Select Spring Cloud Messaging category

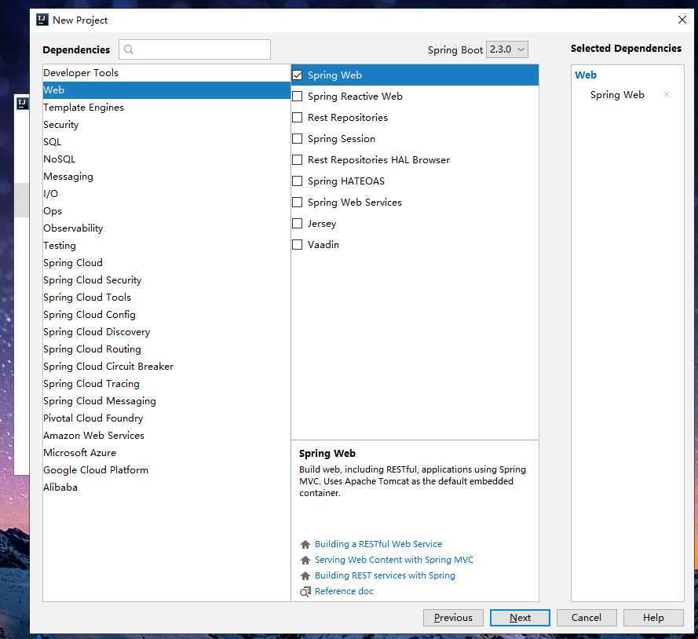click(x=166, y=401)
